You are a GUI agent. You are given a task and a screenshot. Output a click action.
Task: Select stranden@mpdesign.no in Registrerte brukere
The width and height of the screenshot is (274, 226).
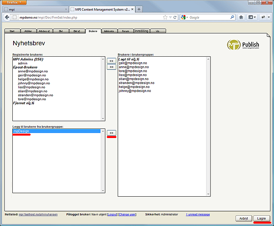coord(35,95)
